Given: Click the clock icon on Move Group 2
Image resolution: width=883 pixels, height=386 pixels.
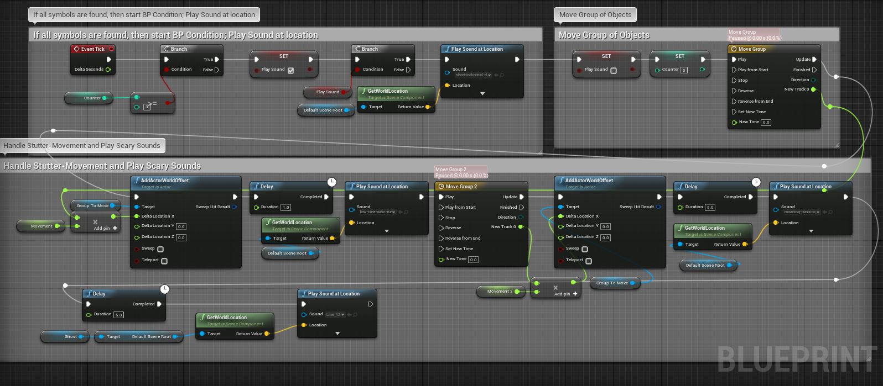Looking at the screenshot, I should click(441, 187).
